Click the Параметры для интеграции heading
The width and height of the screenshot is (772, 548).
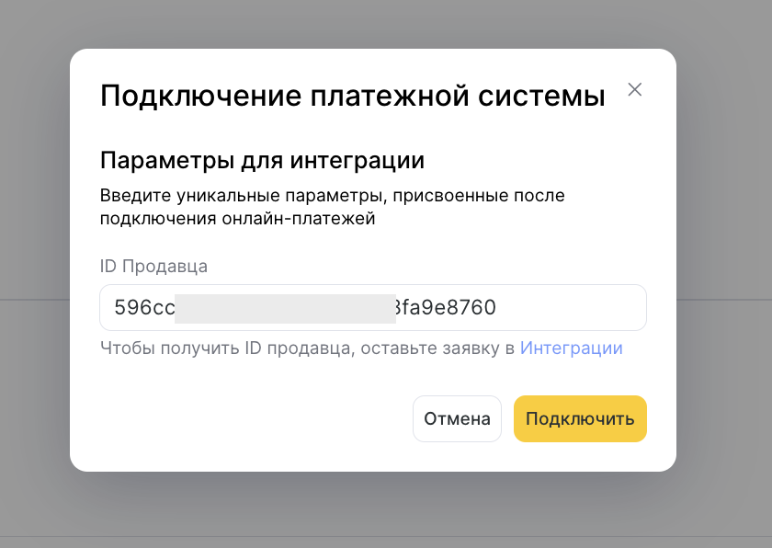pyautogui.click(x=262, y=160)
